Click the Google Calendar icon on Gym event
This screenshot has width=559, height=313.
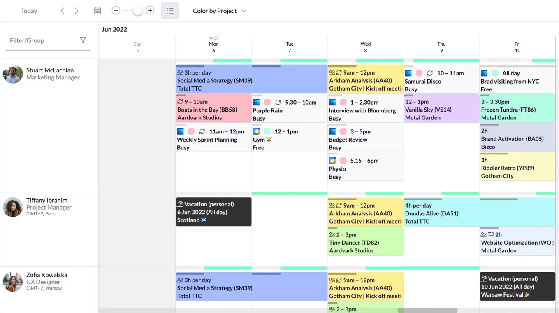[x=256, y=131]
